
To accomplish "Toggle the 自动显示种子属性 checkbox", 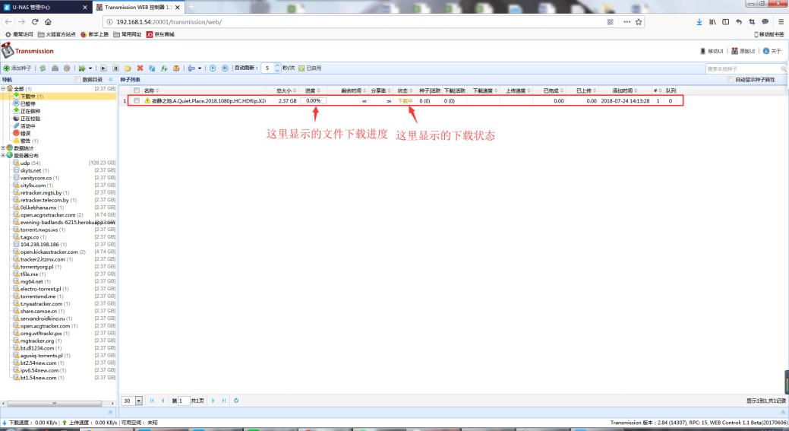I will point(731,79).
